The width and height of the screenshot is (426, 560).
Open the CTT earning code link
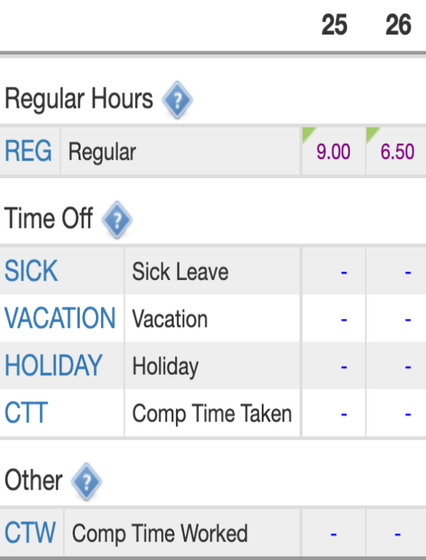pyautogui.click(x=26, y=413)
